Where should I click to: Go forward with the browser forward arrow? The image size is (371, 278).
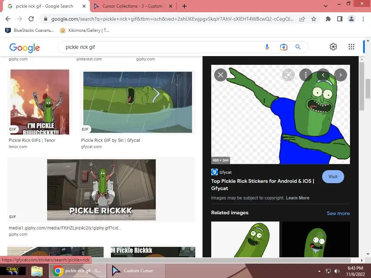(x=20, y=19)
